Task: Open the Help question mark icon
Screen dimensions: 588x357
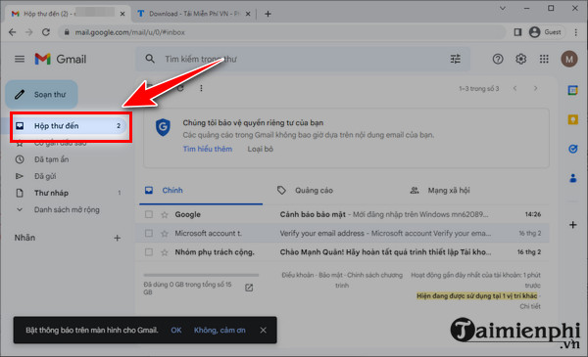Action: click(x=498, y=59)
